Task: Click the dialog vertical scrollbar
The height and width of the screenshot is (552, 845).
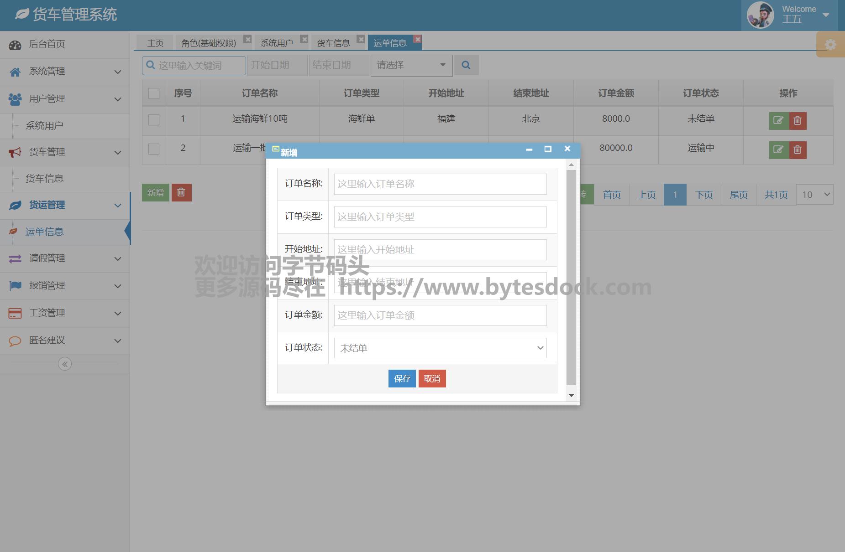Action: click(571, 278)
